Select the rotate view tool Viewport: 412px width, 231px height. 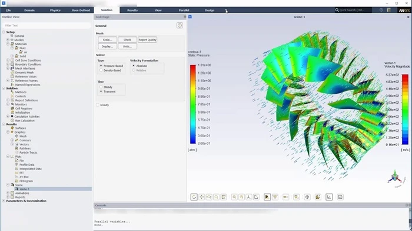(x=194, y=197)
